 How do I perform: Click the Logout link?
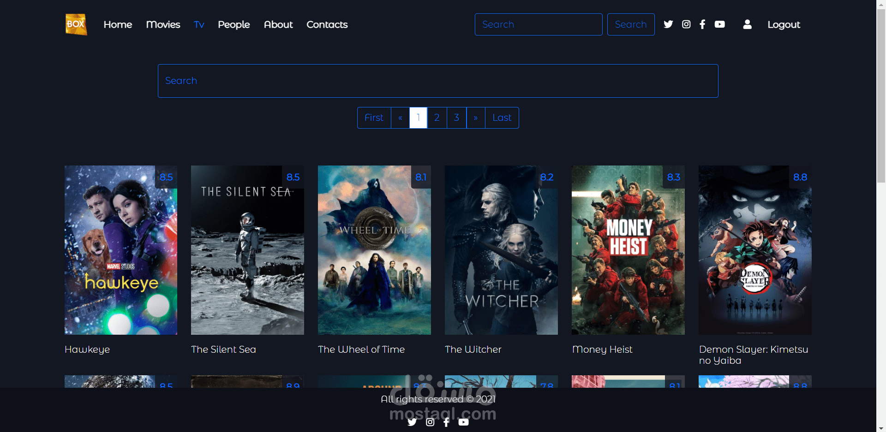784,24
